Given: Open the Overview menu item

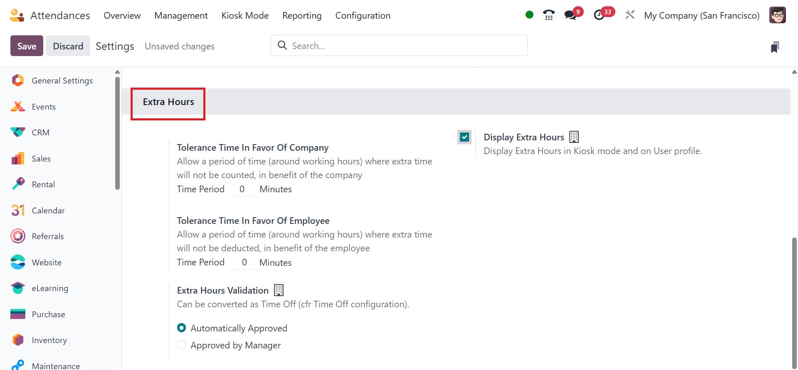Looking at the screenshot, I should pos(122,15).
